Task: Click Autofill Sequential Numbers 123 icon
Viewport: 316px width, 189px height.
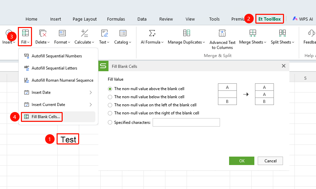Action: point(26,56)
